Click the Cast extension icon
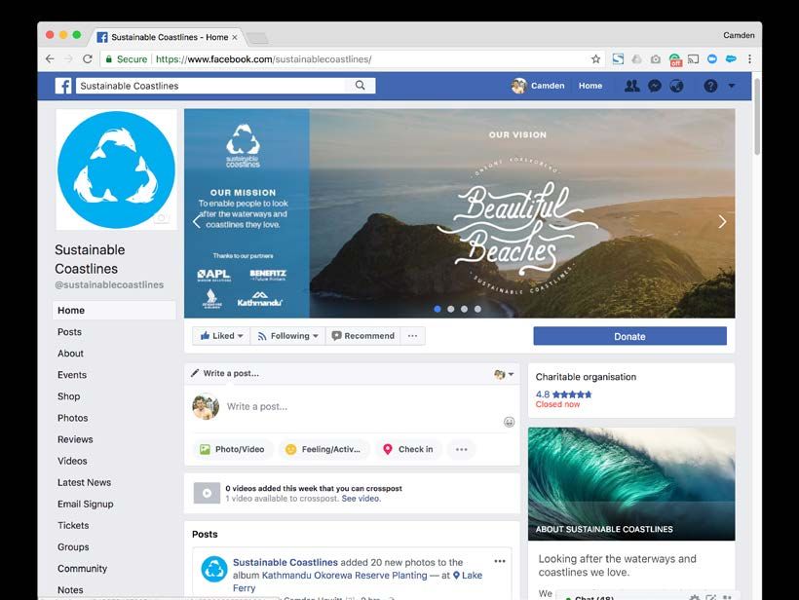799x600 pixels. click(x=693, y=59)
